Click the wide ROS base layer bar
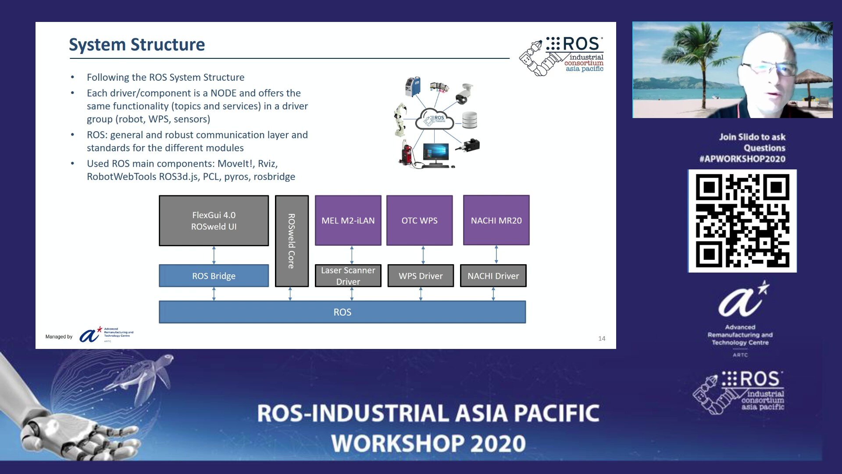 tap(343, 312)
